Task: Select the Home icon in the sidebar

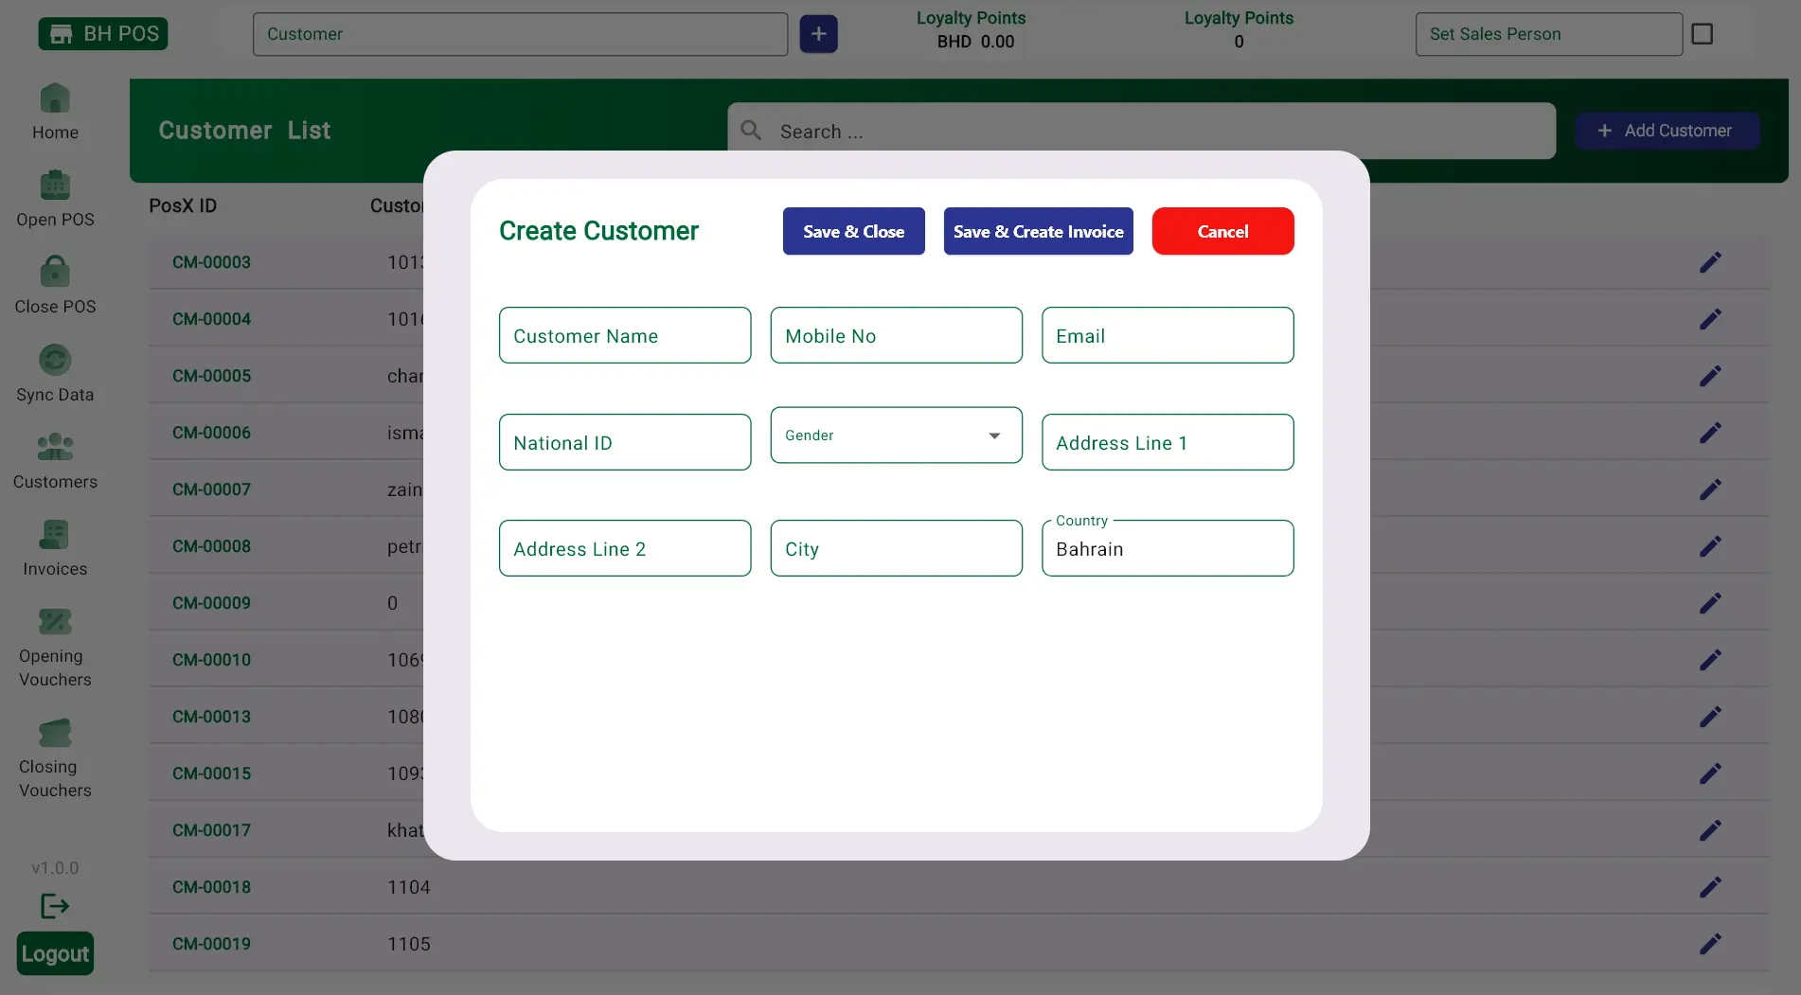Action: click(55, 98)
